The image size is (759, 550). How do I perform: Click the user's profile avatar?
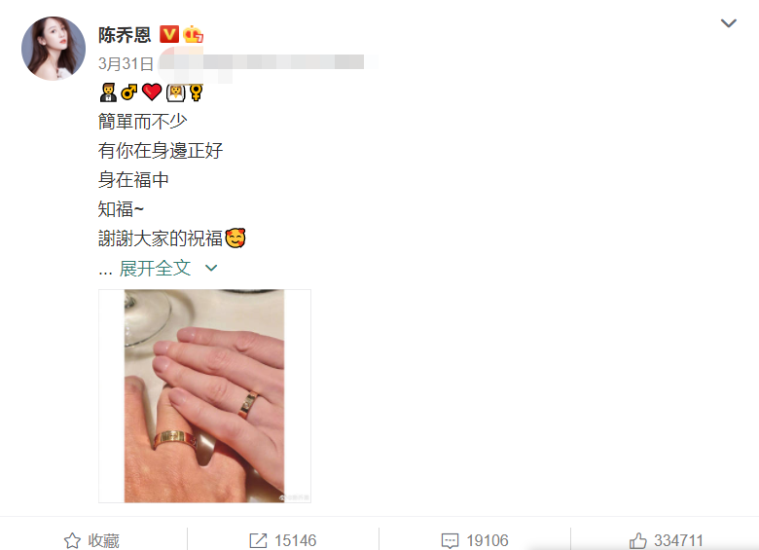coord(54,49)
